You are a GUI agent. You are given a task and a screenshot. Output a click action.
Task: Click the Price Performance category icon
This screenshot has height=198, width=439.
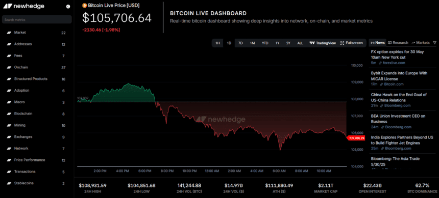coord(9,160)
